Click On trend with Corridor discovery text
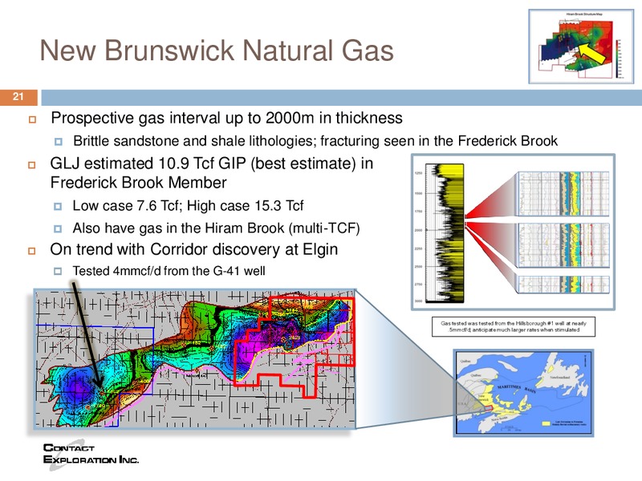The height and width of the screenshot is (481, 642). [x=193, y=249]
